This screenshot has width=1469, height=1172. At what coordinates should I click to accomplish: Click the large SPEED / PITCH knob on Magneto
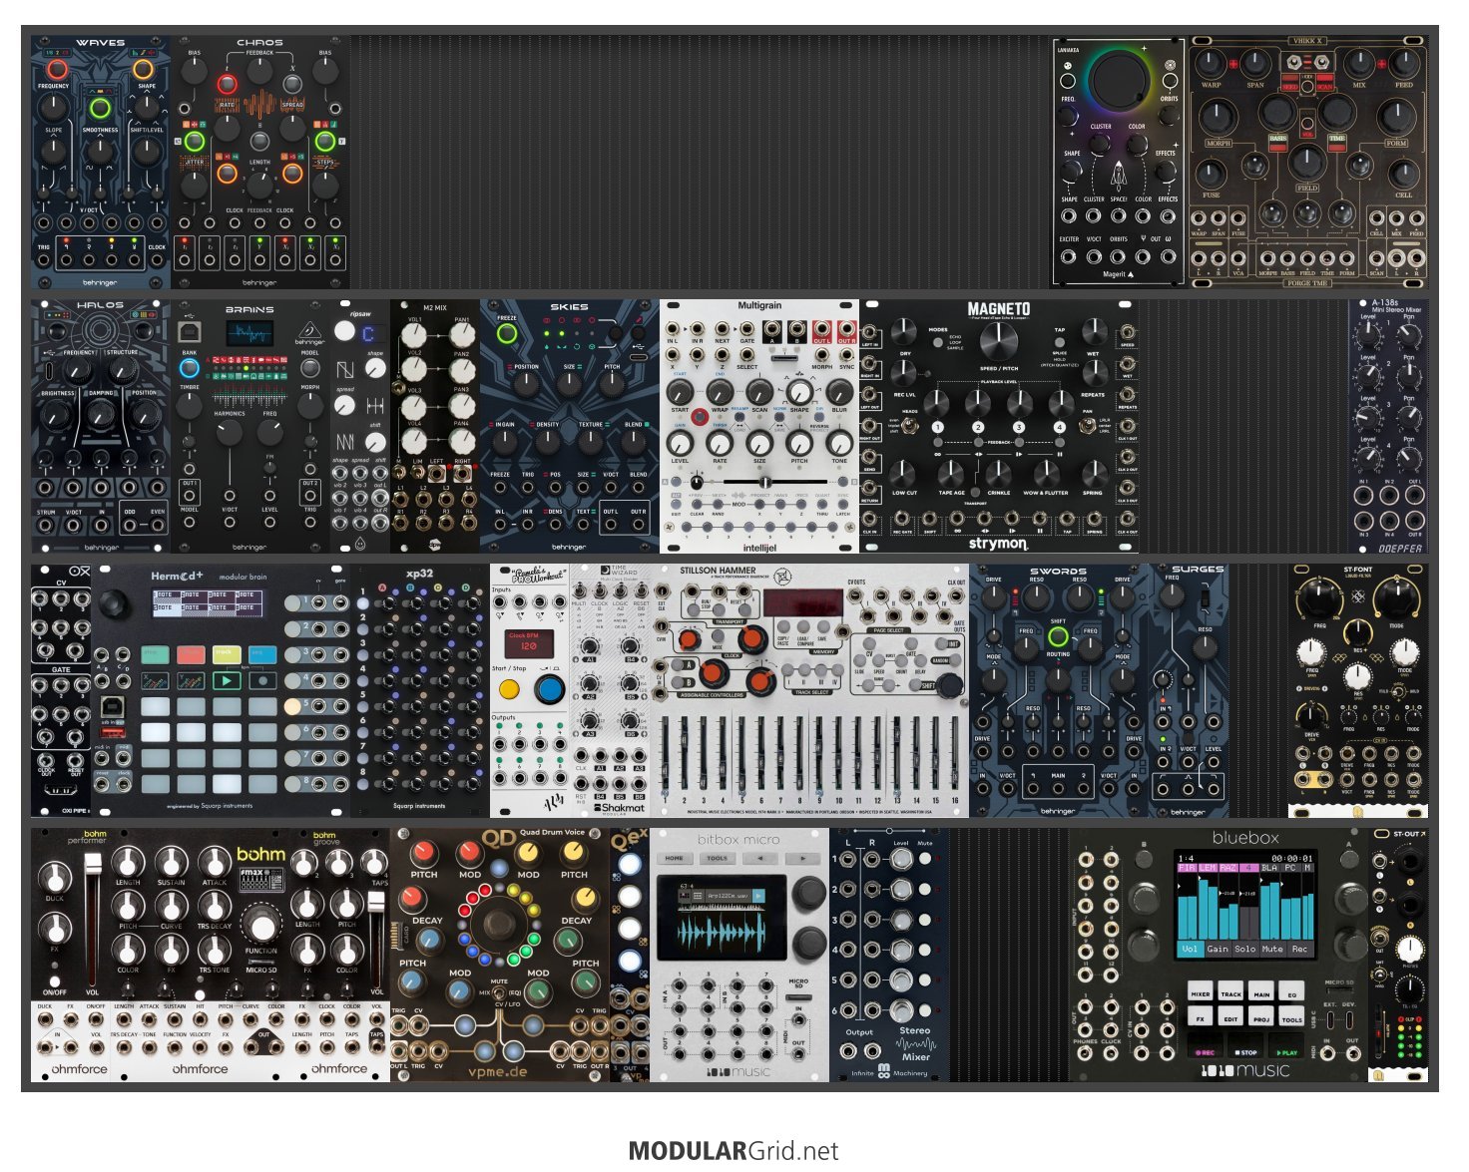point(998,341)
